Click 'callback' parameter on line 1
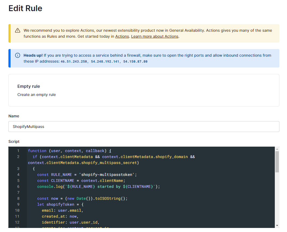The image size is (287, 232). [x=95, y=151]
